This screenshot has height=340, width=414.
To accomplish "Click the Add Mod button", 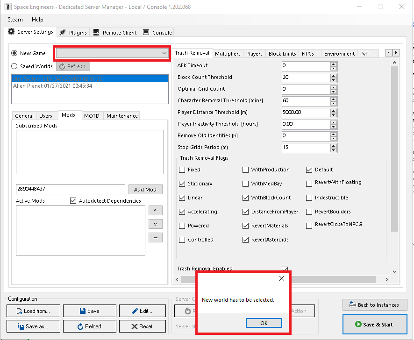I will tap(145, 190).
